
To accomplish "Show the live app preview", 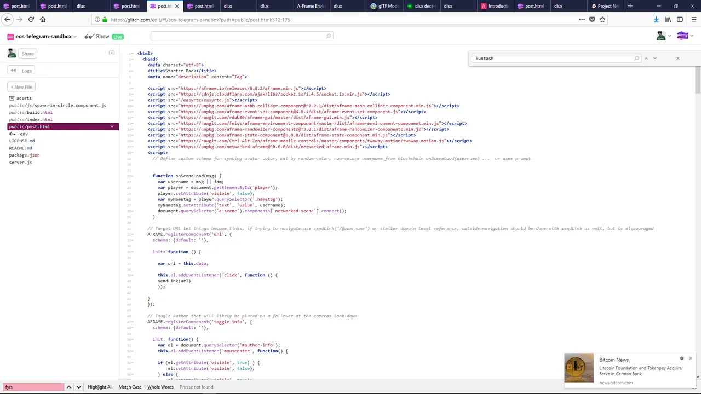I will (104, 37).
